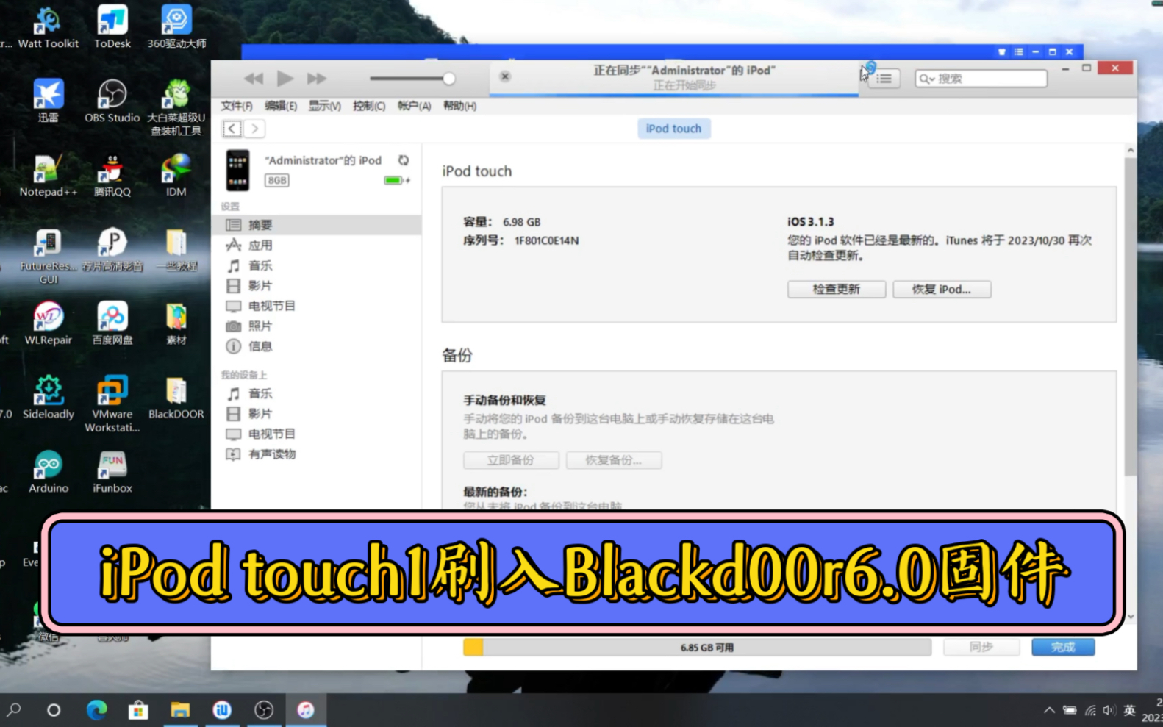Viewport: 1163px width, 727px height.
Task: Open the Arduino desktop icon
Action: click(x=49, y=472)
